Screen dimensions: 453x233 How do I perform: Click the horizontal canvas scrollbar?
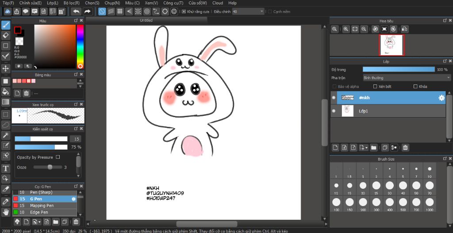[x=207, y=224]
